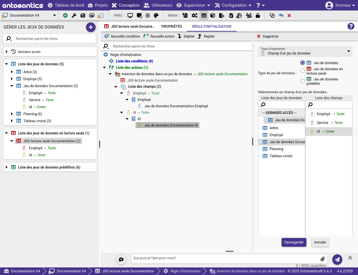Expand the Planning (6) tree node

[12, 114]
